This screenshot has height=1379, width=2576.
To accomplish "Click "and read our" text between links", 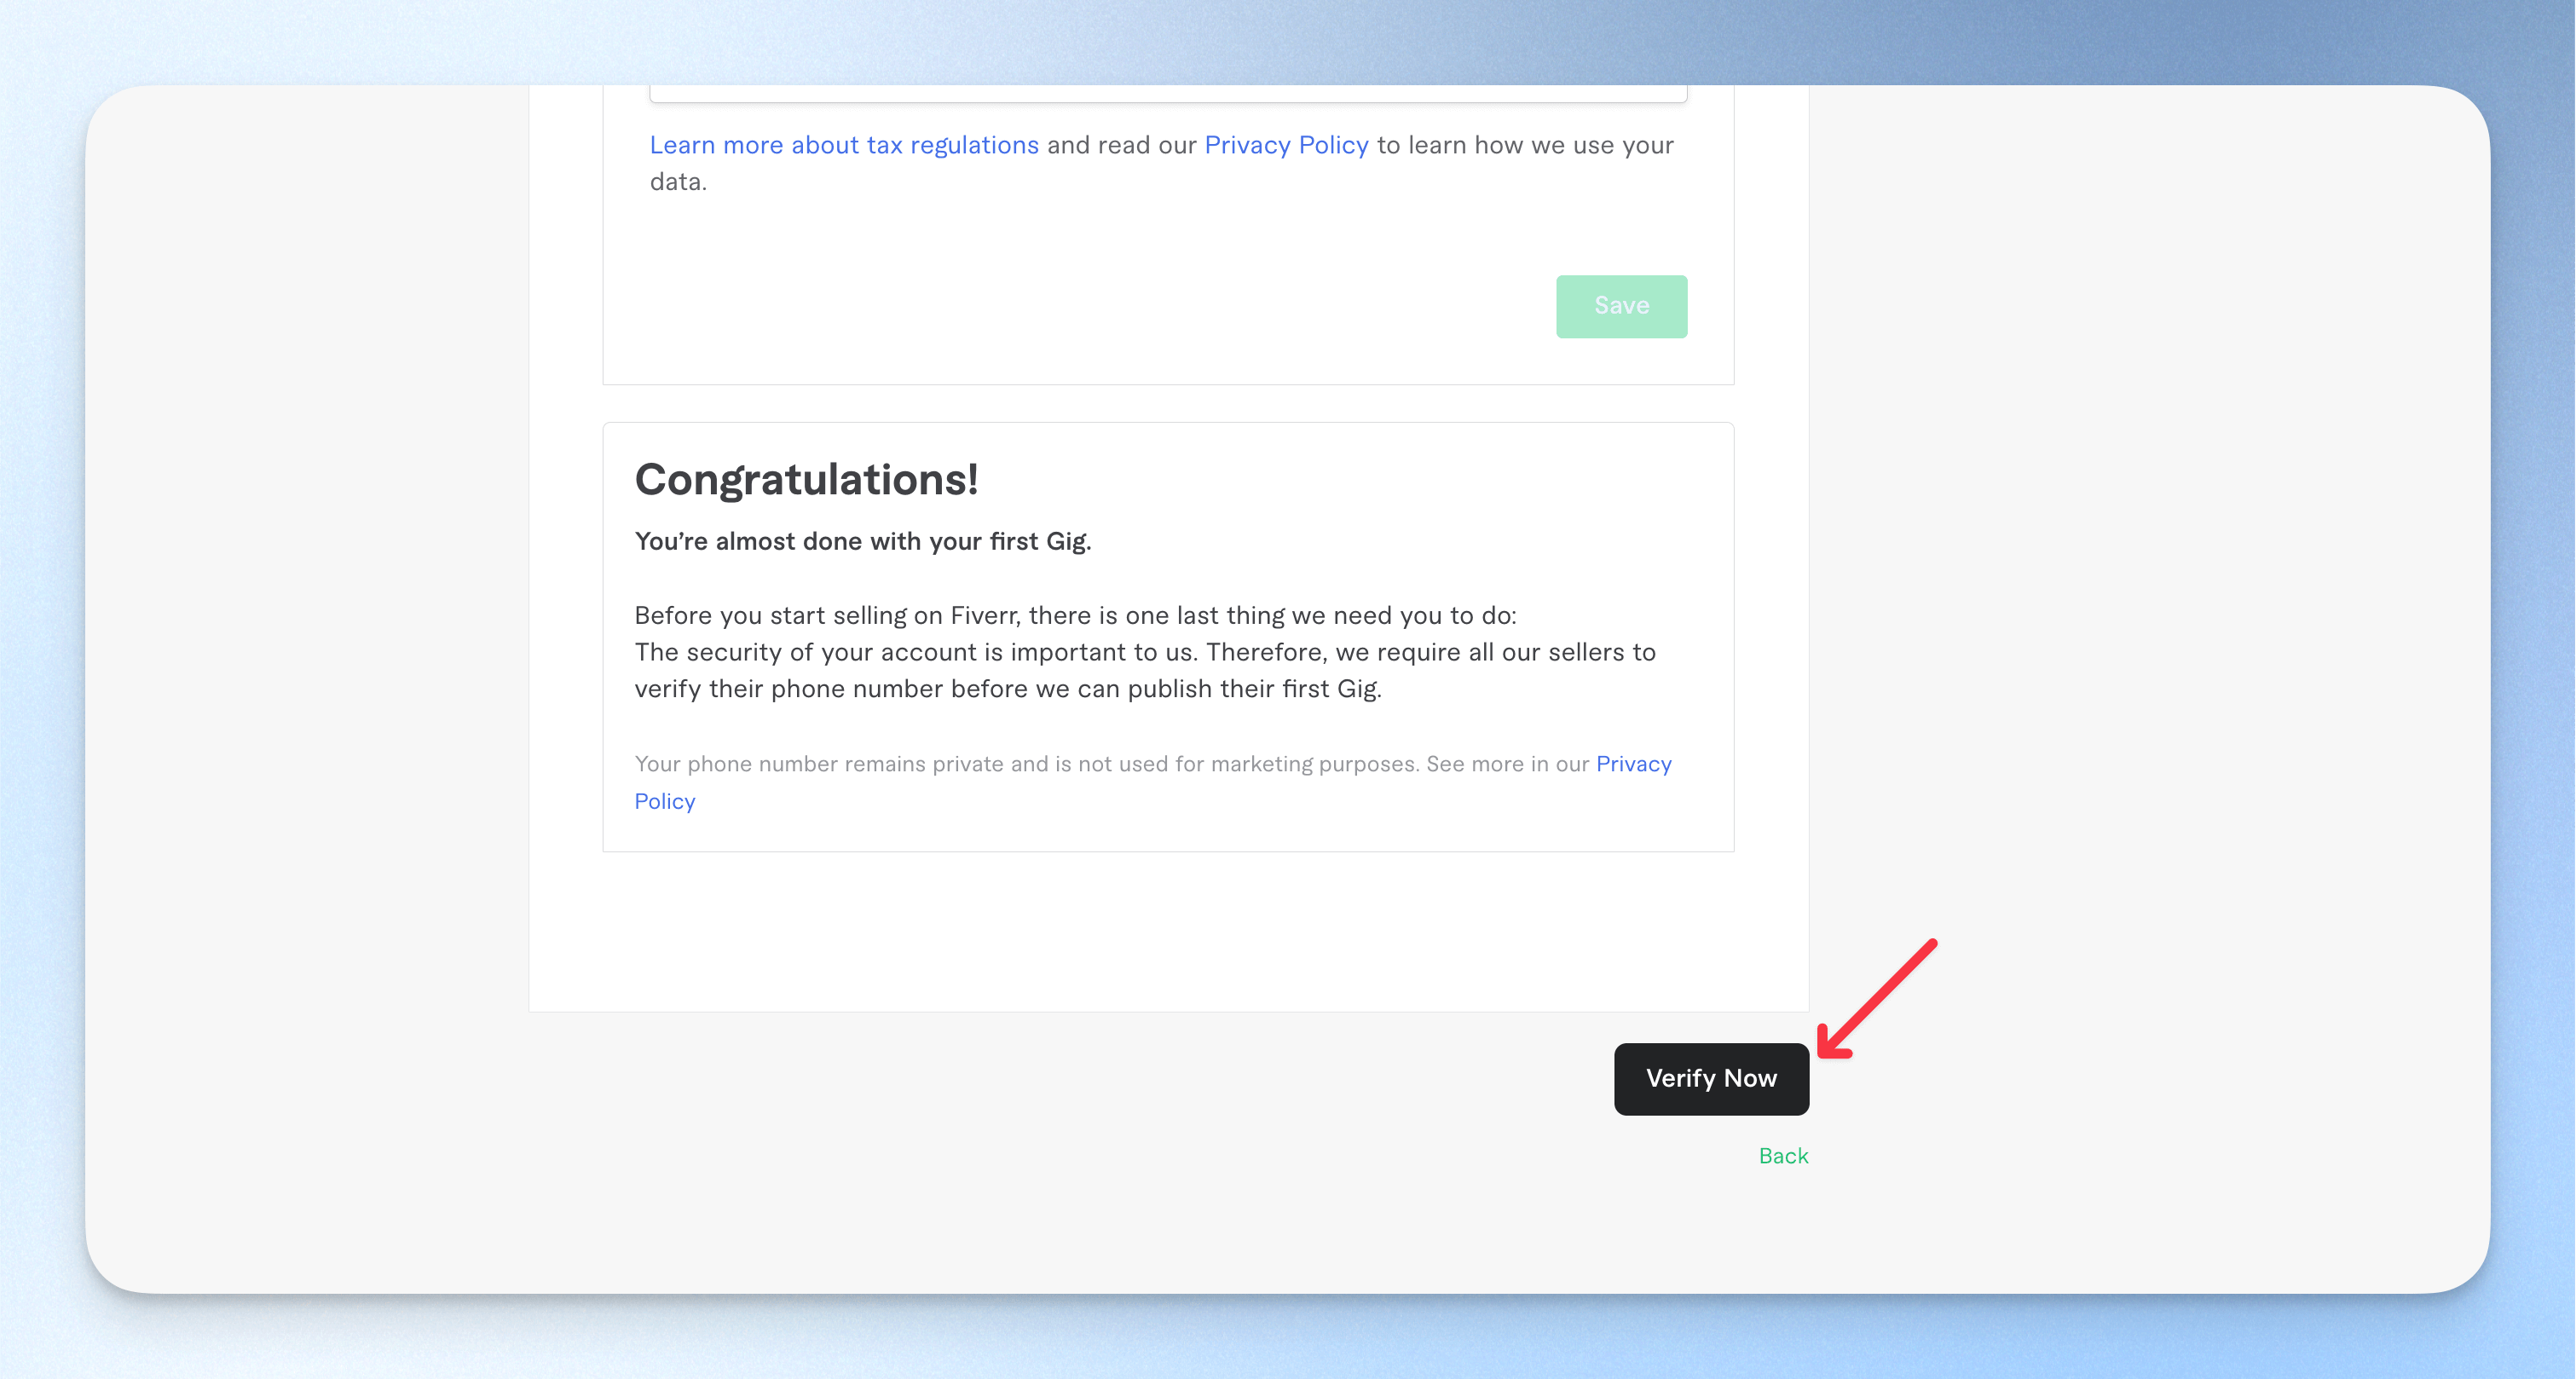I will pos(1122,146).
